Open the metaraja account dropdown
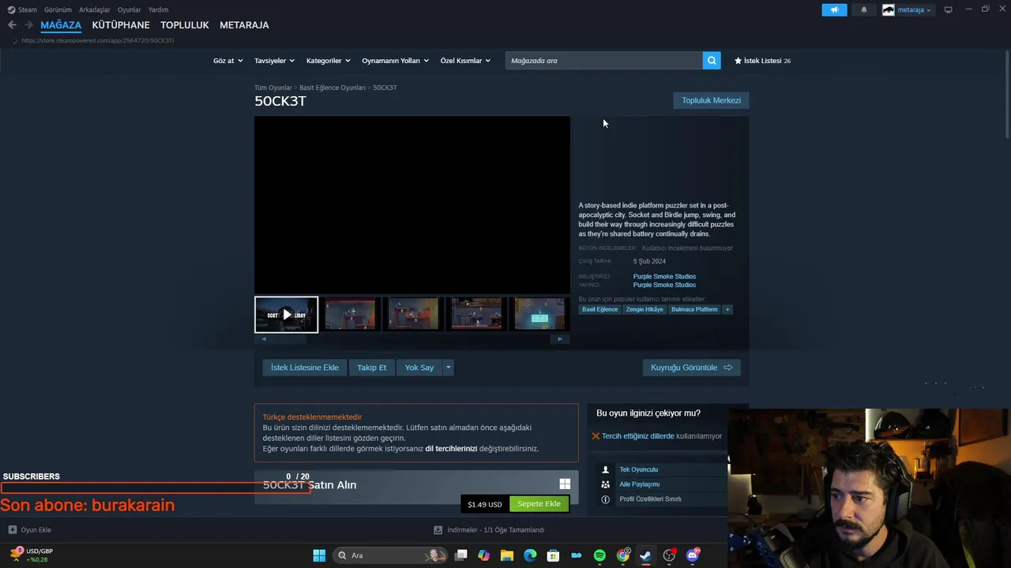 (x=908, y=10)
